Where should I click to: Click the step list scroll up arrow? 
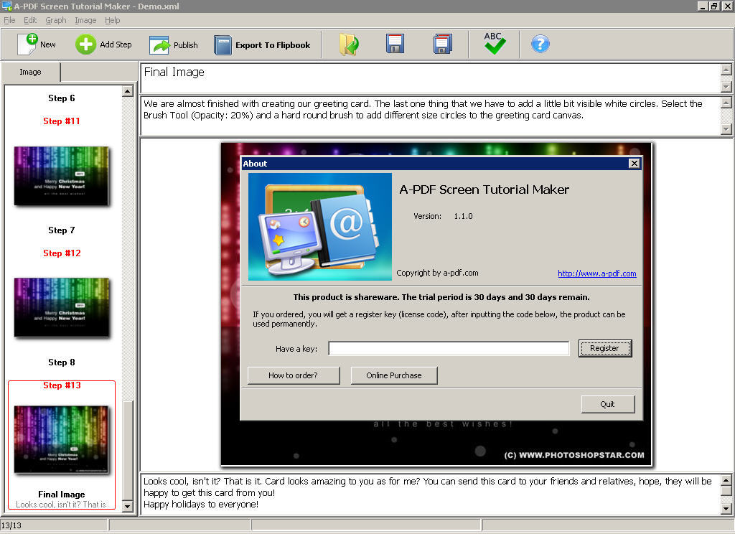click(128, 91)
